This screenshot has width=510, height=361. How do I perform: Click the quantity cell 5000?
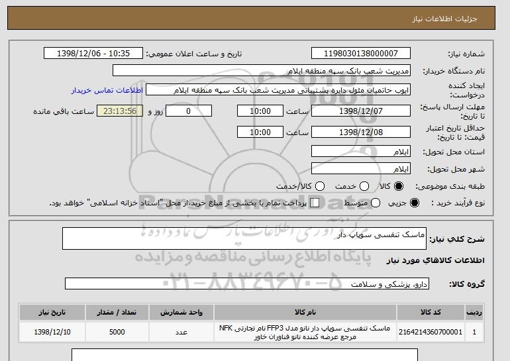pyautogui.click(x=117, y=332)
